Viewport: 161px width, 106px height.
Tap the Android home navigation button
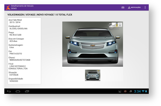click(18, 91)
